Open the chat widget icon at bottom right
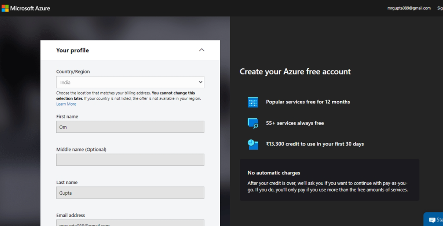This screenshot has height=228, width=443. 432,220
